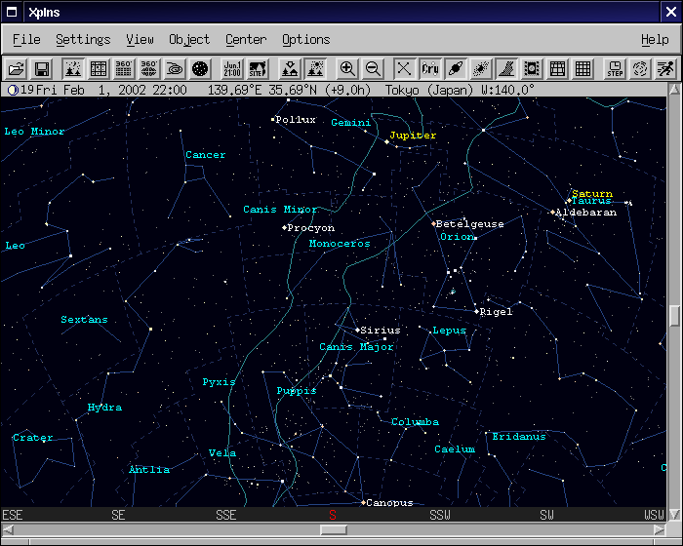Screen dimensions: 683x546
Task: Click the horizontal scrollbar right arrow
Action: click(661, 529)
